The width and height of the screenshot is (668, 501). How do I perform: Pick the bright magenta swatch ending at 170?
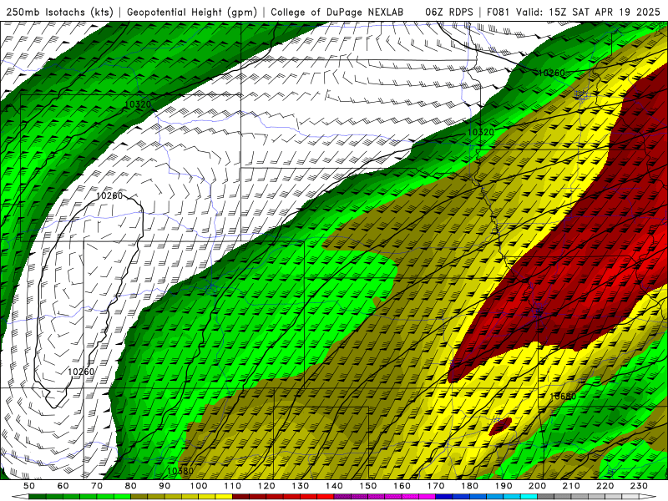coord(428,496)
